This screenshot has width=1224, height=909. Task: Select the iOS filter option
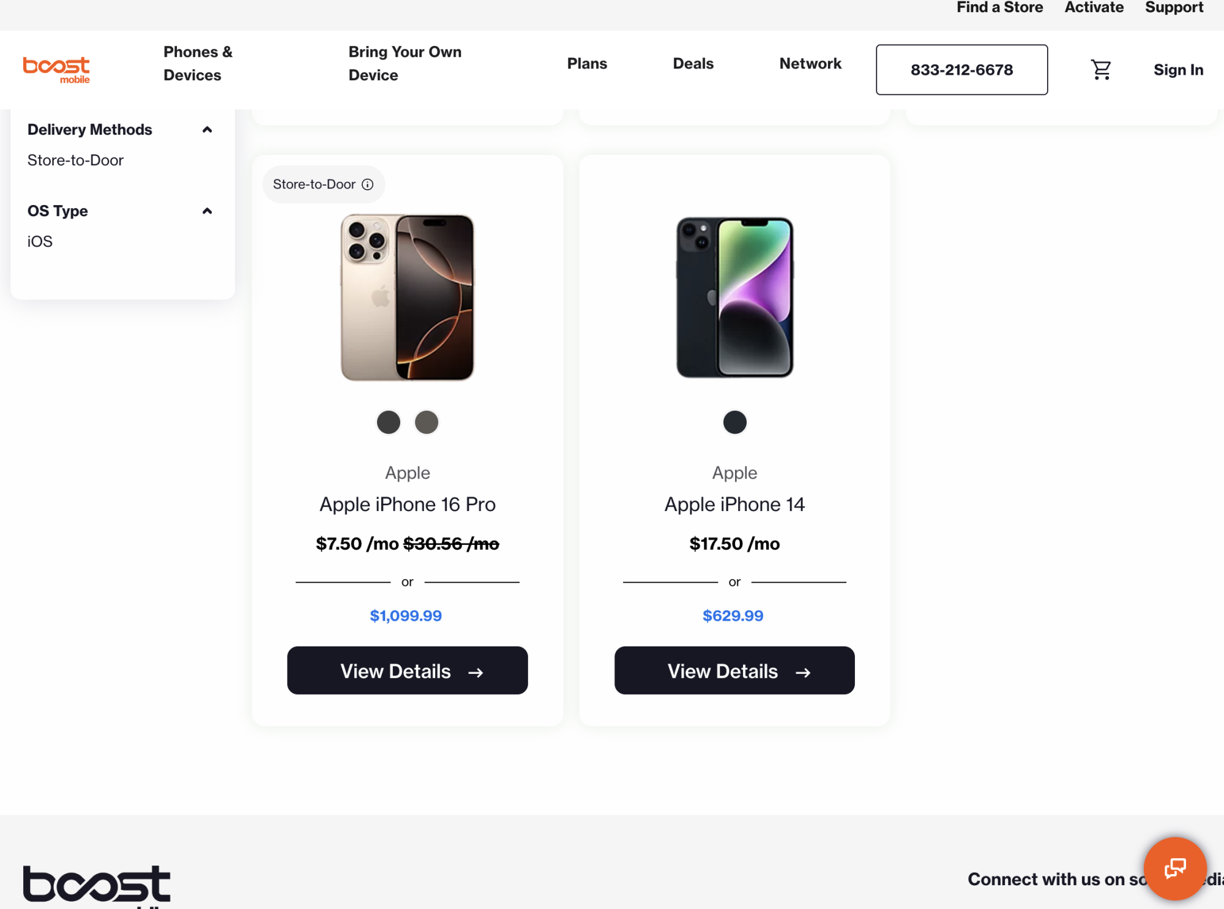(40, 242)
